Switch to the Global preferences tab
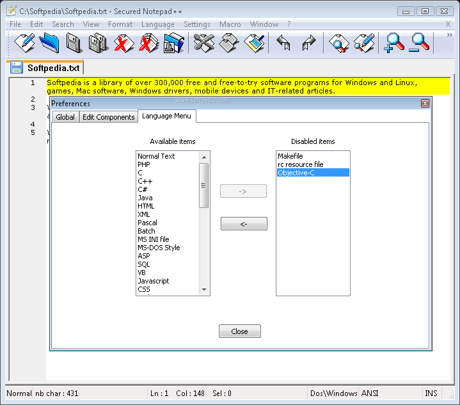Image resolution: width=460 pixels, height=405 pixels. pos(65,117)
